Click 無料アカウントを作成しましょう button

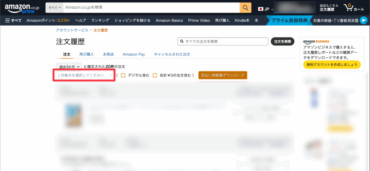click(332, 65)
